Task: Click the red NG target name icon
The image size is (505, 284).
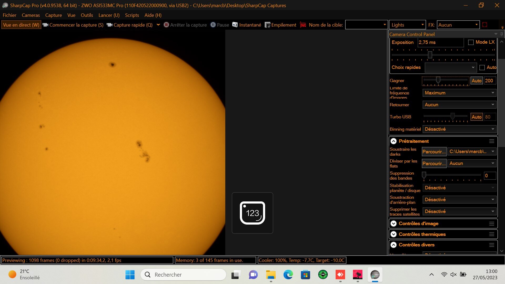Action: (x=303, y=25)
